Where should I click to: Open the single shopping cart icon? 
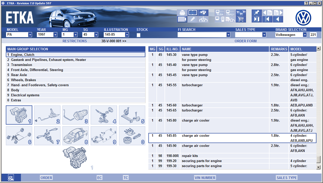pyautogui.click(x=241, y=19)
